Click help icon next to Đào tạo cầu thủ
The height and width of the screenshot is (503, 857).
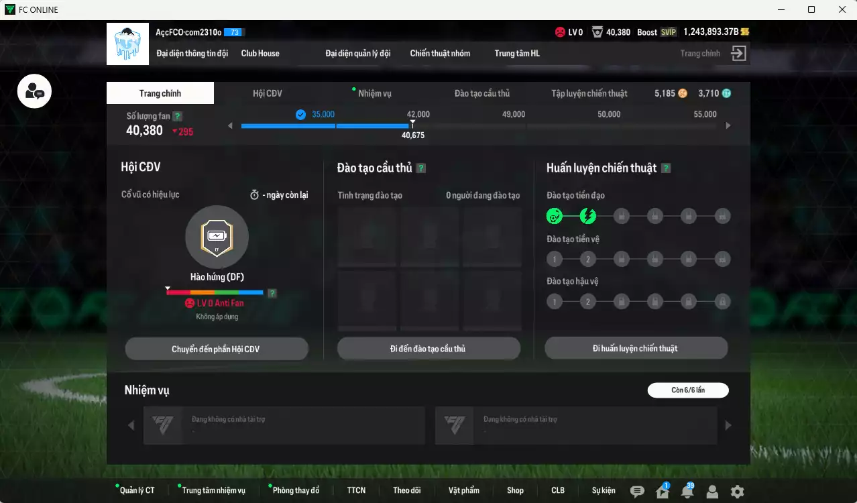pyautogui.click(x=421, y=168)
